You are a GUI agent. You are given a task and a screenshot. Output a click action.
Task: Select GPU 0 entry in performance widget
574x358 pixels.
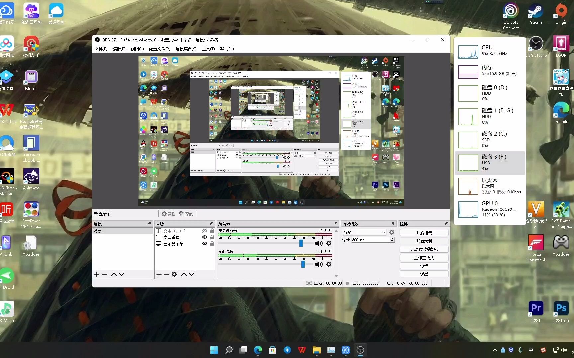(490, 209)
